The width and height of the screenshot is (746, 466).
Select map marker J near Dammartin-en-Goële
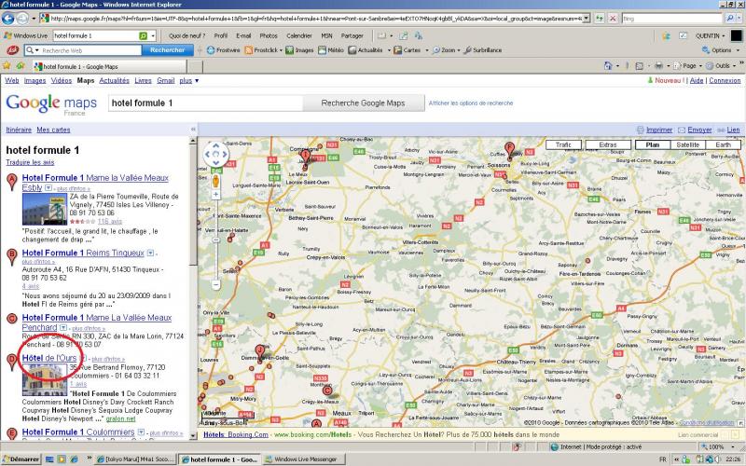(259, 353)
